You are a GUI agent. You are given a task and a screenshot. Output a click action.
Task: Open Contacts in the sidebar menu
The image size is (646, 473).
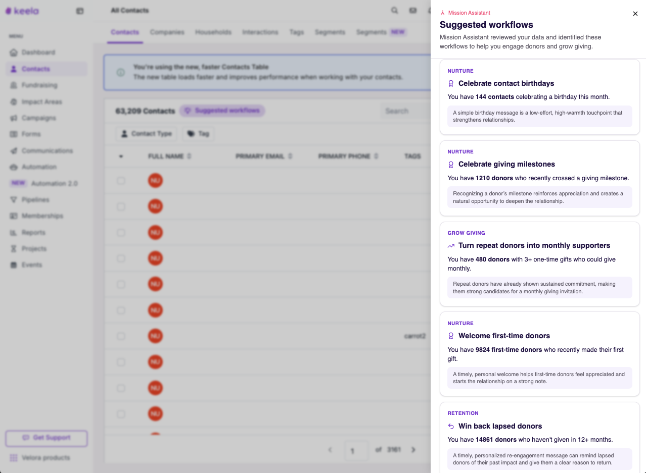[47, 69]
